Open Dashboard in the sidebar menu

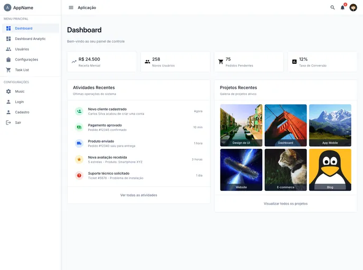(x=31, y=28)
